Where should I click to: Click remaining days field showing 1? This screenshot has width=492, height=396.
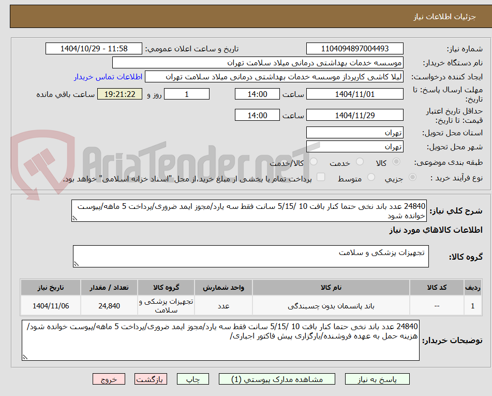[x=187, y=94]
